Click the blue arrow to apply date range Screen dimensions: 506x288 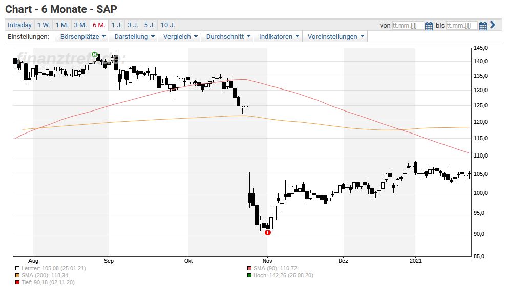tap(493, 25)
